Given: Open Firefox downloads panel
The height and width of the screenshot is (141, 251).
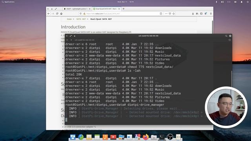Looking at the screenshot, I should (193, 14).
